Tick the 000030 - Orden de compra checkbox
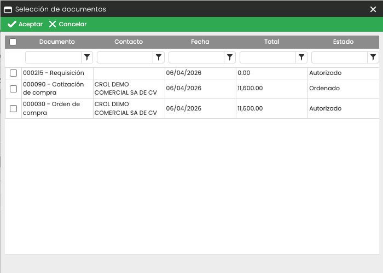 coord(14,108)
